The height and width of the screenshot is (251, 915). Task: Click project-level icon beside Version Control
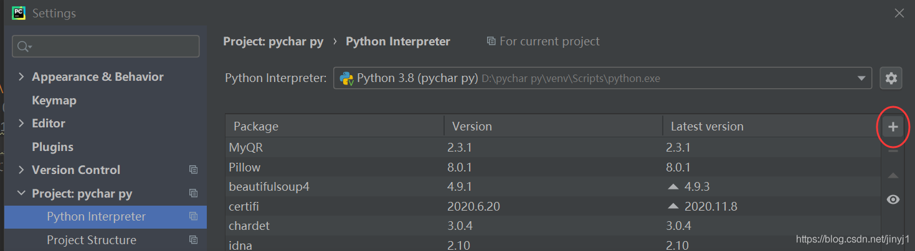pyautogui.click(x=193, y=170)
